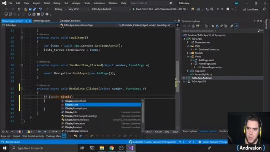This screenshot has width=270, height=152.
Task: Toggle Preview Selected Items in Solution Explorer
Action: tap(236, 26)
